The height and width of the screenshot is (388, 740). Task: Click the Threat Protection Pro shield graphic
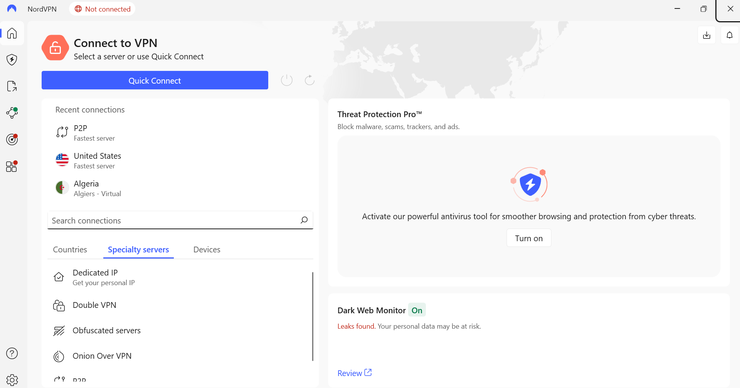(x=529, y=184)
